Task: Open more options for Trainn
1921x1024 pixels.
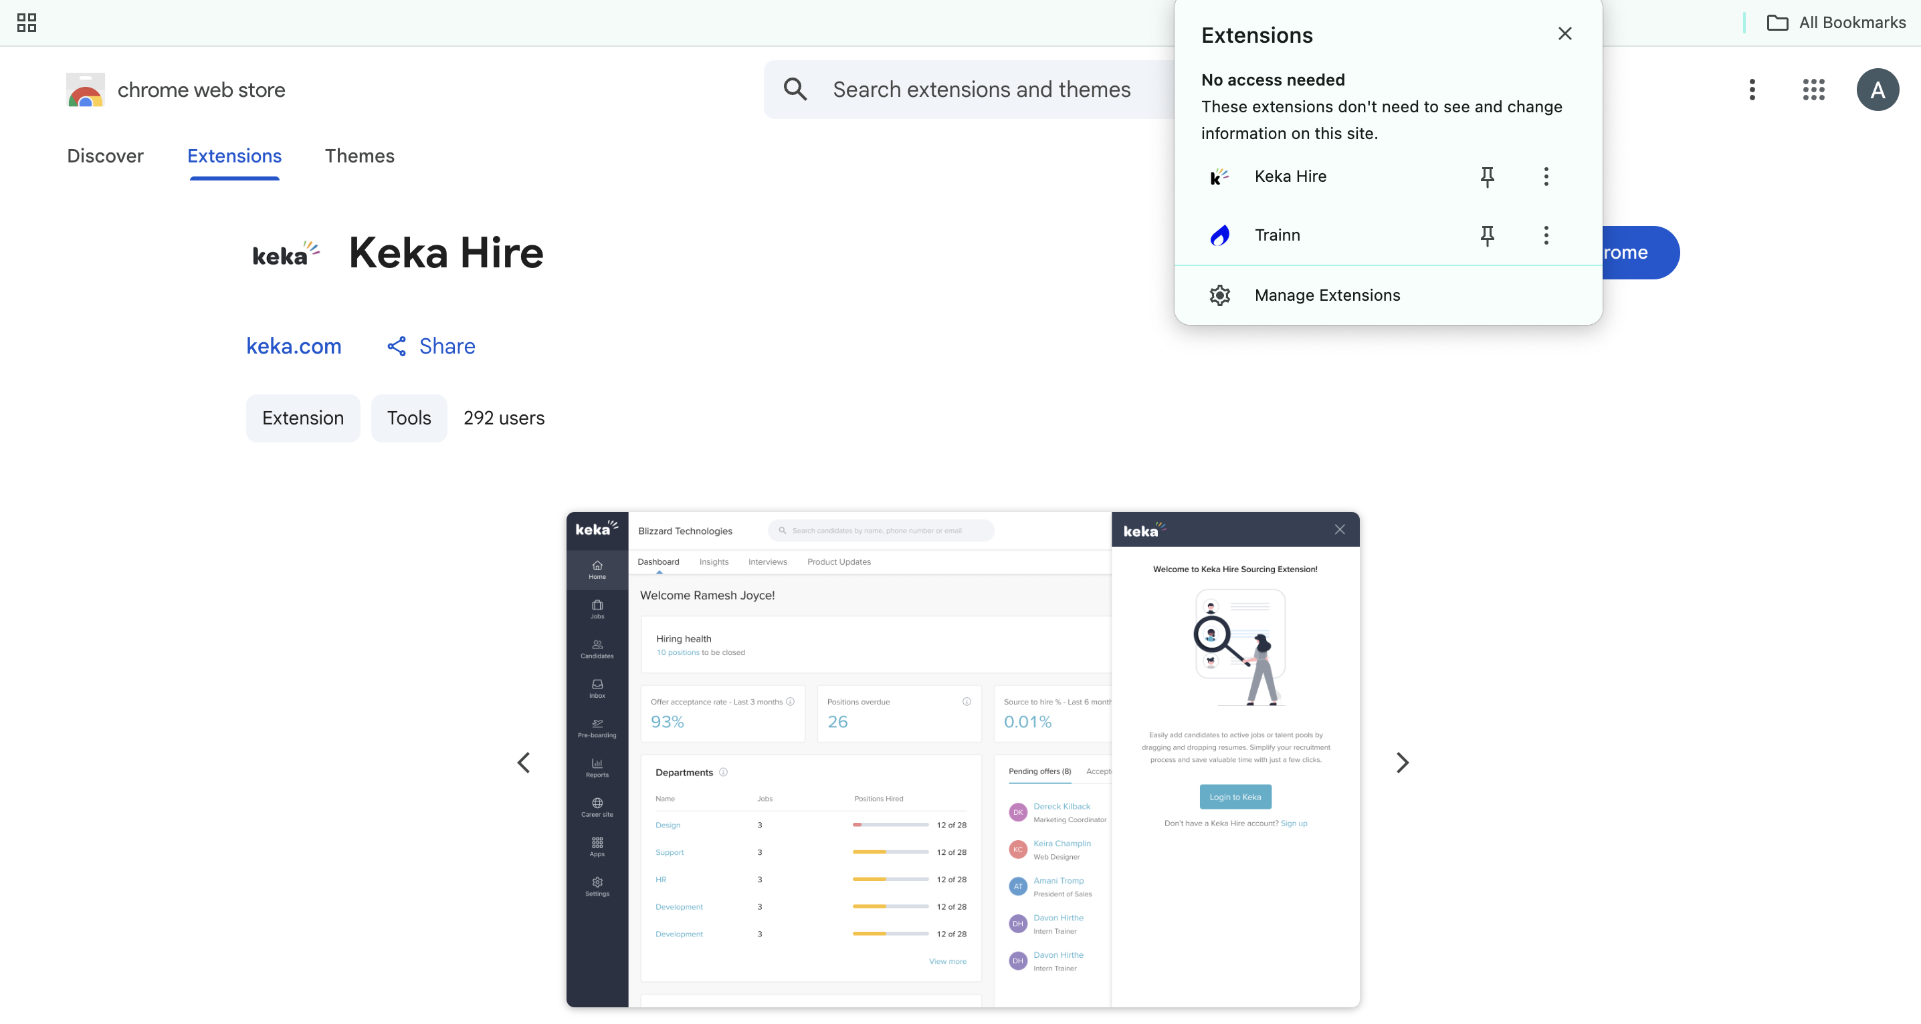Action: pyautogui.click(x=1546, y=235)
